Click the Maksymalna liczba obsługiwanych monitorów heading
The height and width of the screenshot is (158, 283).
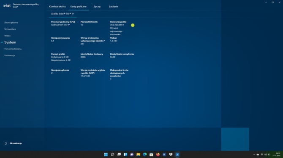pyautogui.click(x=119, y=73)
